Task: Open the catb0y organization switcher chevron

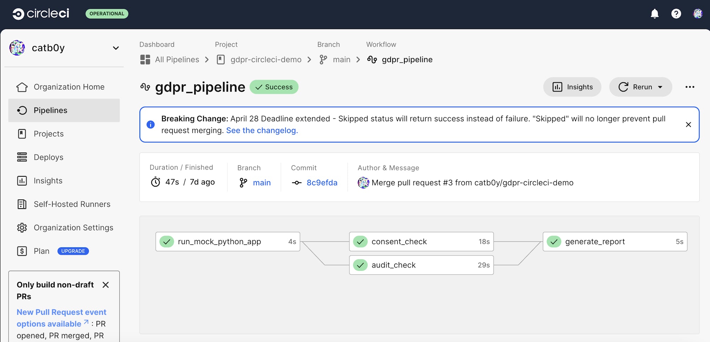Action: click(116, 48)
